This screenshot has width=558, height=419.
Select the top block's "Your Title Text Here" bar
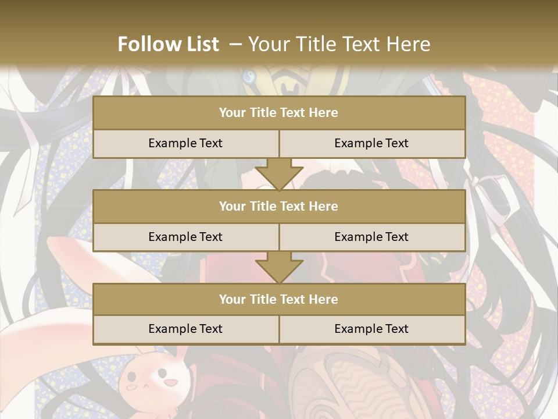point(279,113)
